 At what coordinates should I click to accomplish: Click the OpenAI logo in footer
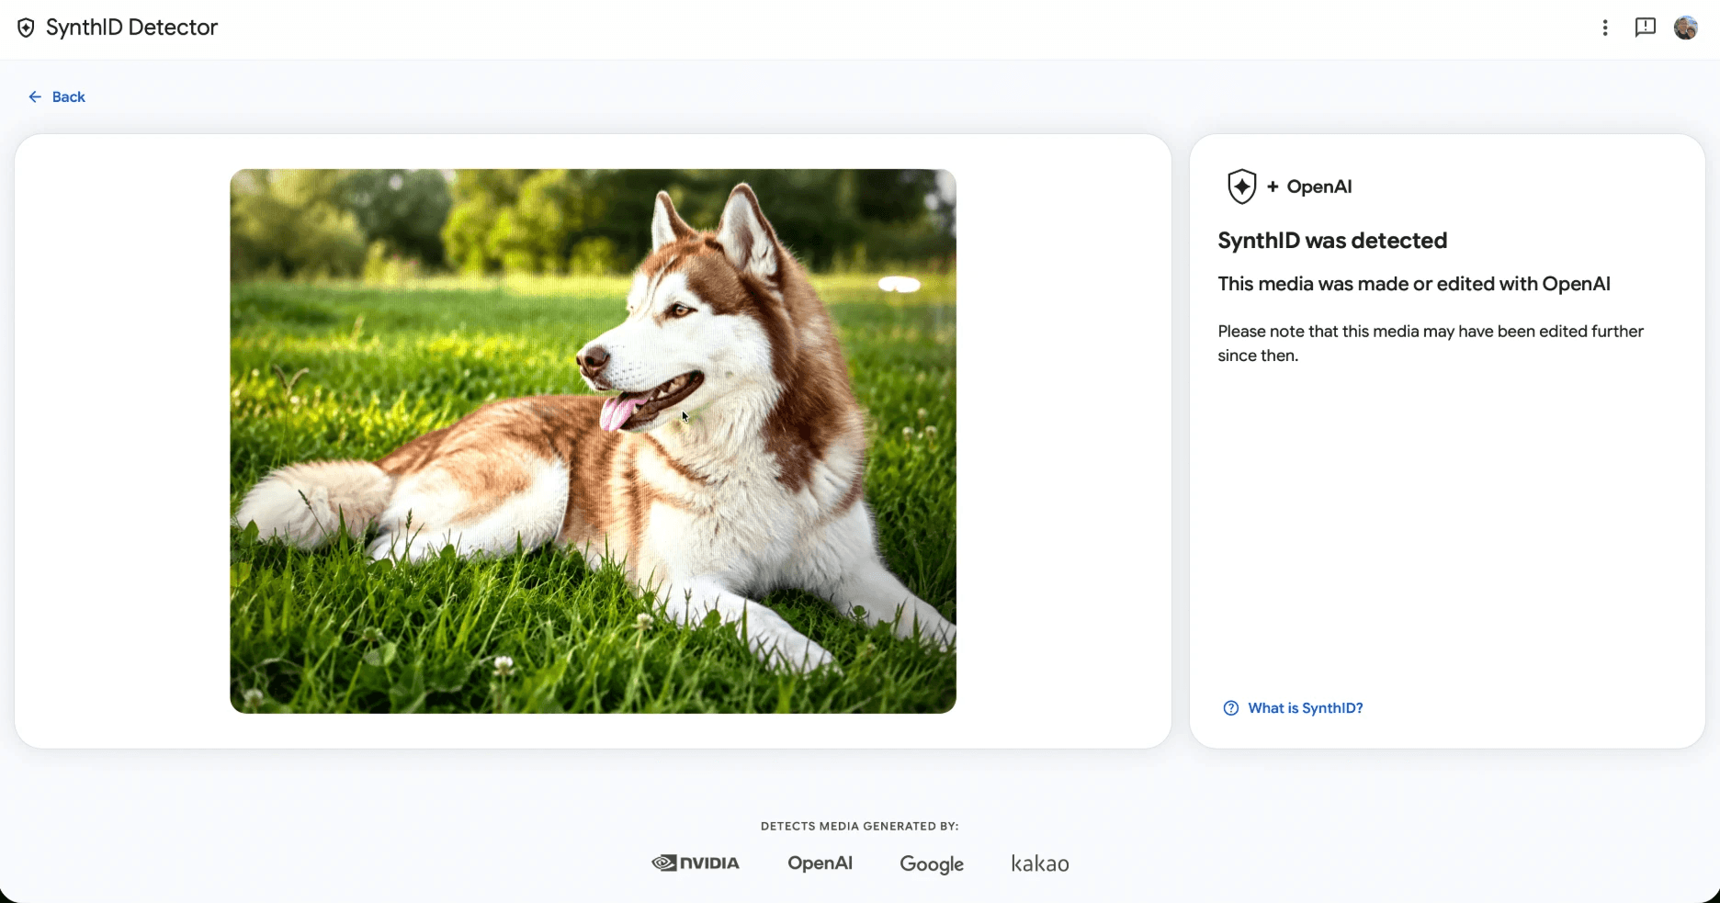click(x=820, y=863)
